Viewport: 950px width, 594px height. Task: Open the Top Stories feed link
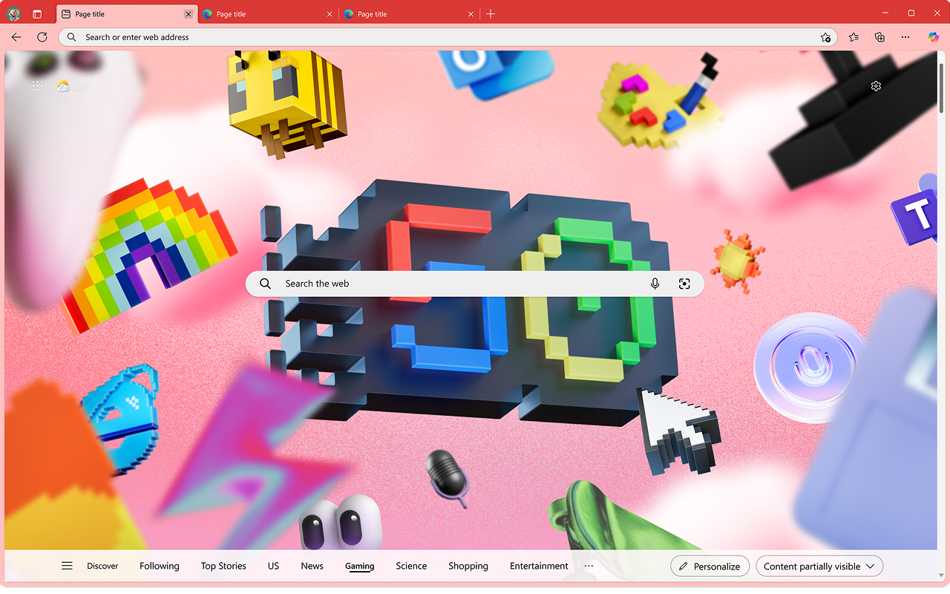click(x=223, y=566)
